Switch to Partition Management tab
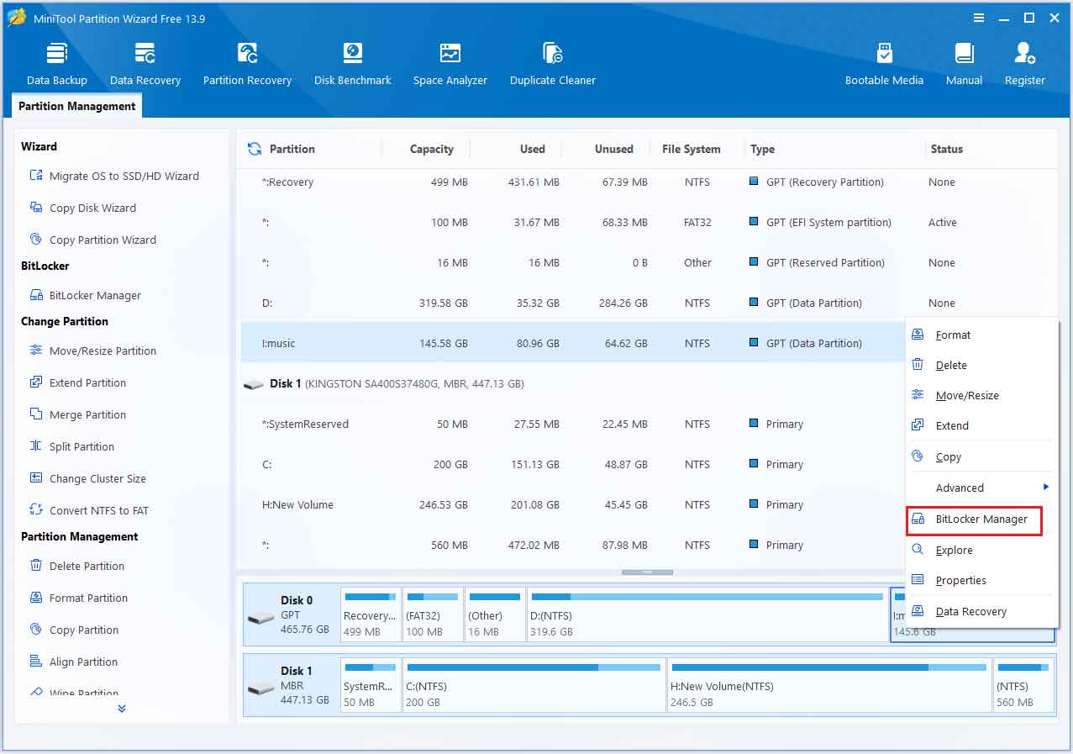Viewport: 1073px width, 754px height. click(76, 106)
